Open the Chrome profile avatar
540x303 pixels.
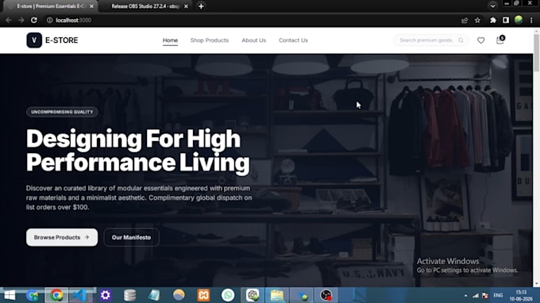point(519,20)
